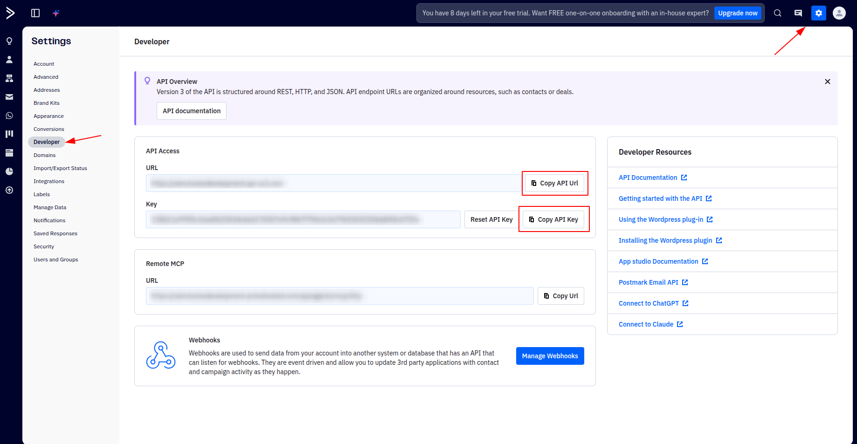Click the Remote MCP URL field
Screen dimensions: 857x444
pyautogui.click(x=340, y=296)
